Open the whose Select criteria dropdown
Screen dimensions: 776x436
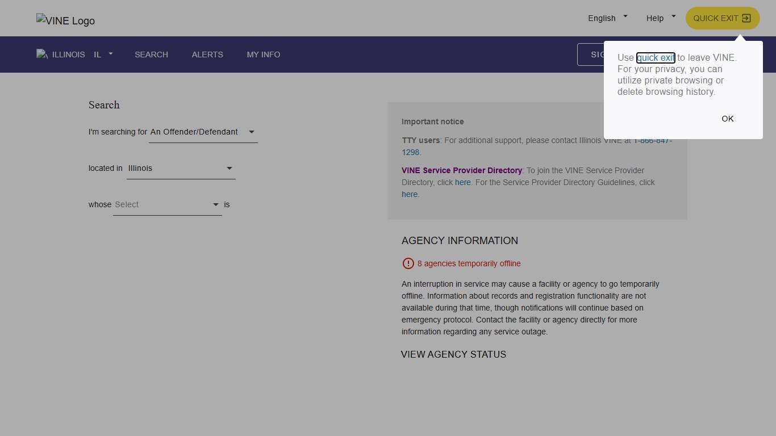click(x=167, y=204)
